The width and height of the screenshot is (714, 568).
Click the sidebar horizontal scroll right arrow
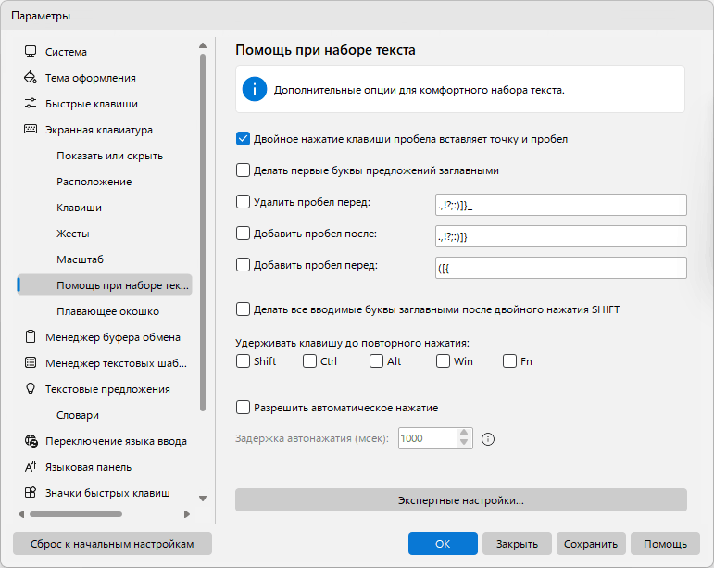click(x=187, y=514)
